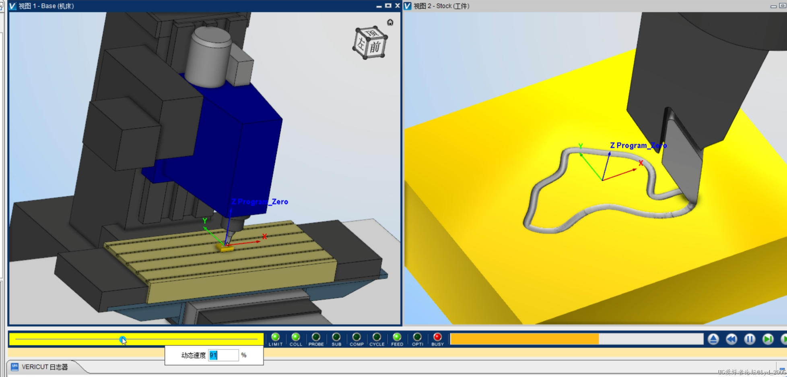This screenshot has height=377, width=787.
Task: Click the reset model eject-style button
Action: coord(713,339)
